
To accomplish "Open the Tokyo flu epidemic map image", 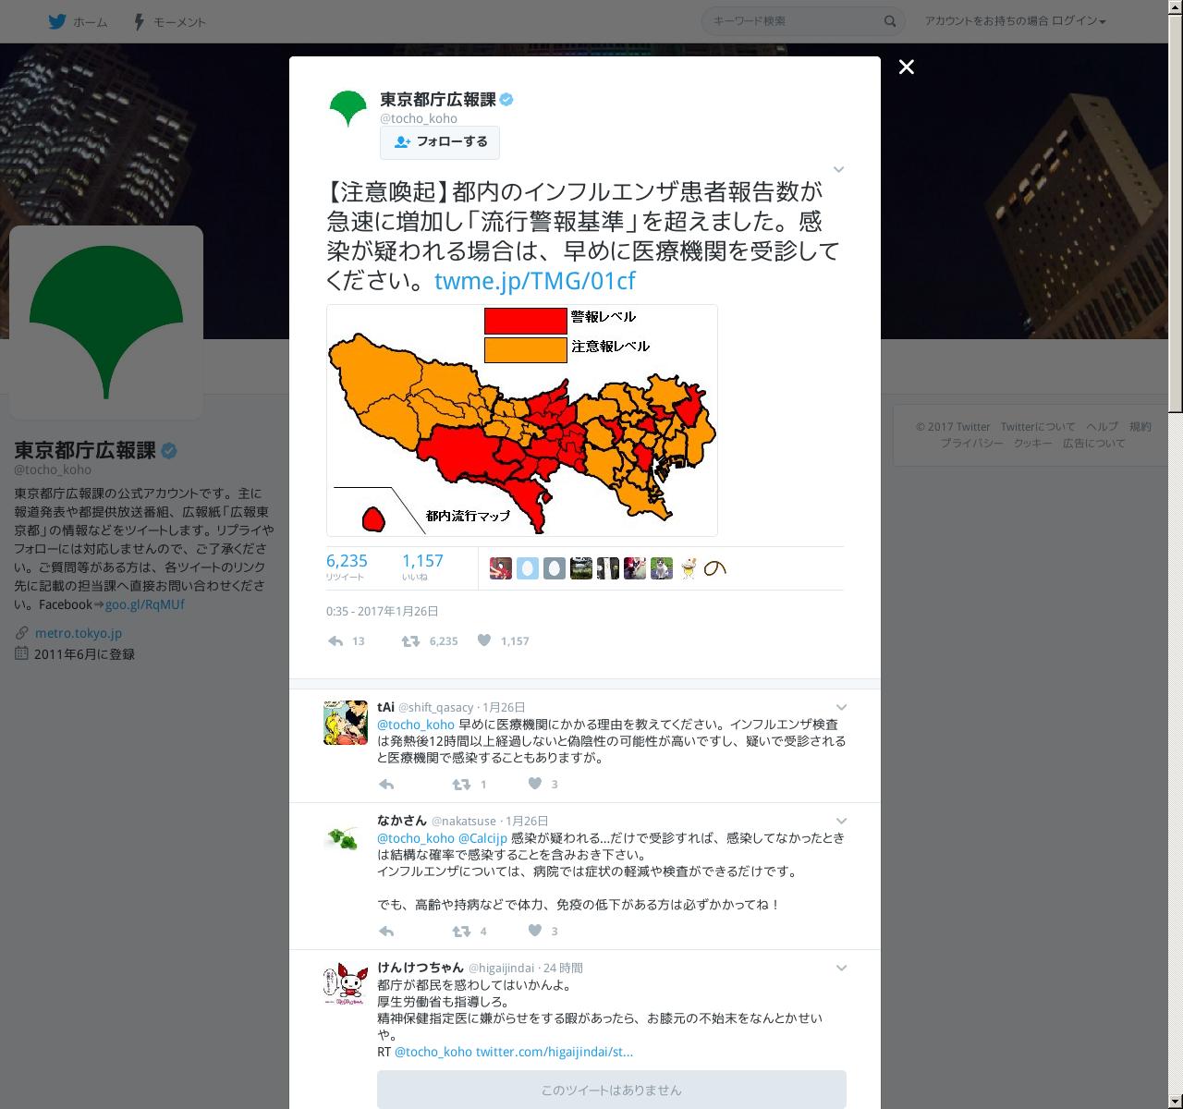I will tap(522, 420).
